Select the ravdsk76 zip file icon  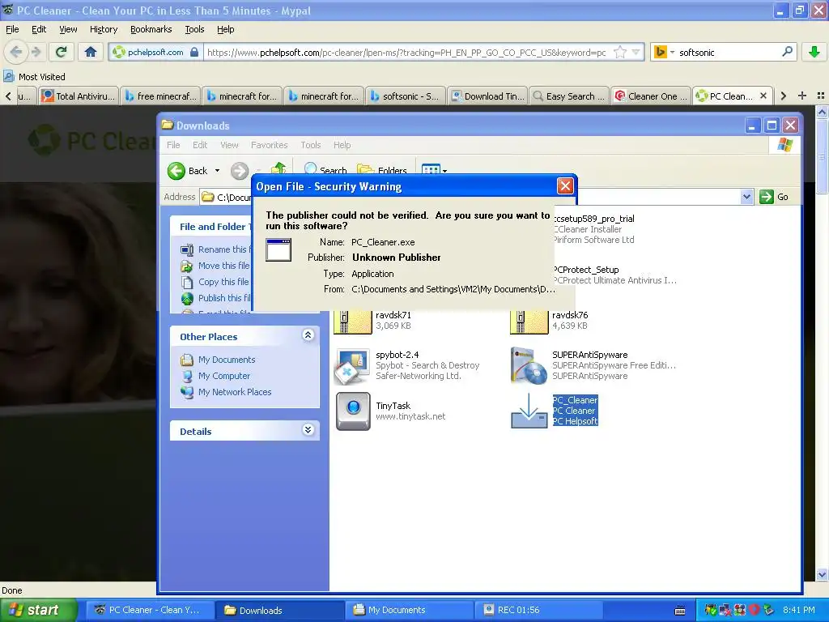tap(529, 322)
